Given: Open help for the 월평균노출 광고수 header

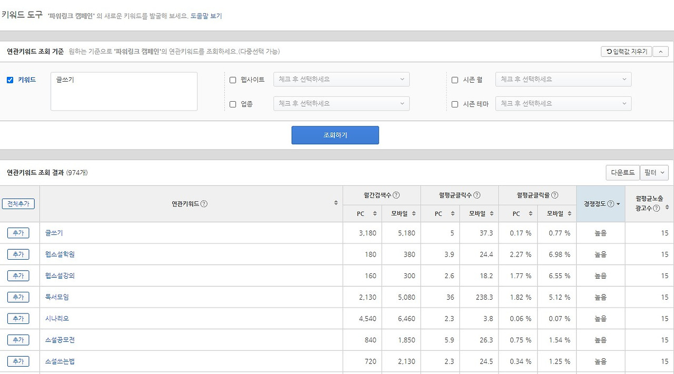Looking at the screenshot, I should point(656,208).
